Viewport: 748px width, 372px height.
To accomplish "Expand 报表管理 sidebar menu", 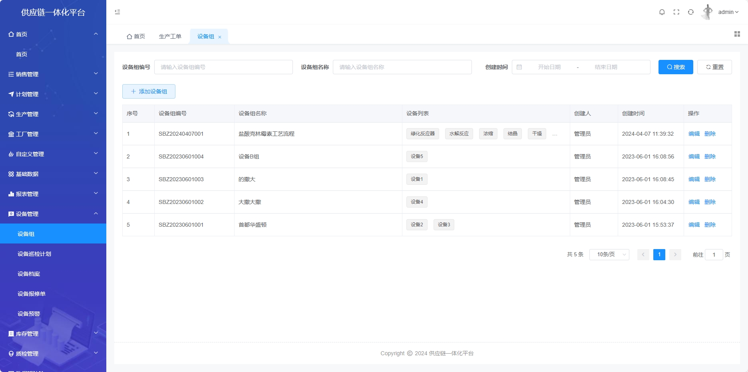I will coord(53,194).
